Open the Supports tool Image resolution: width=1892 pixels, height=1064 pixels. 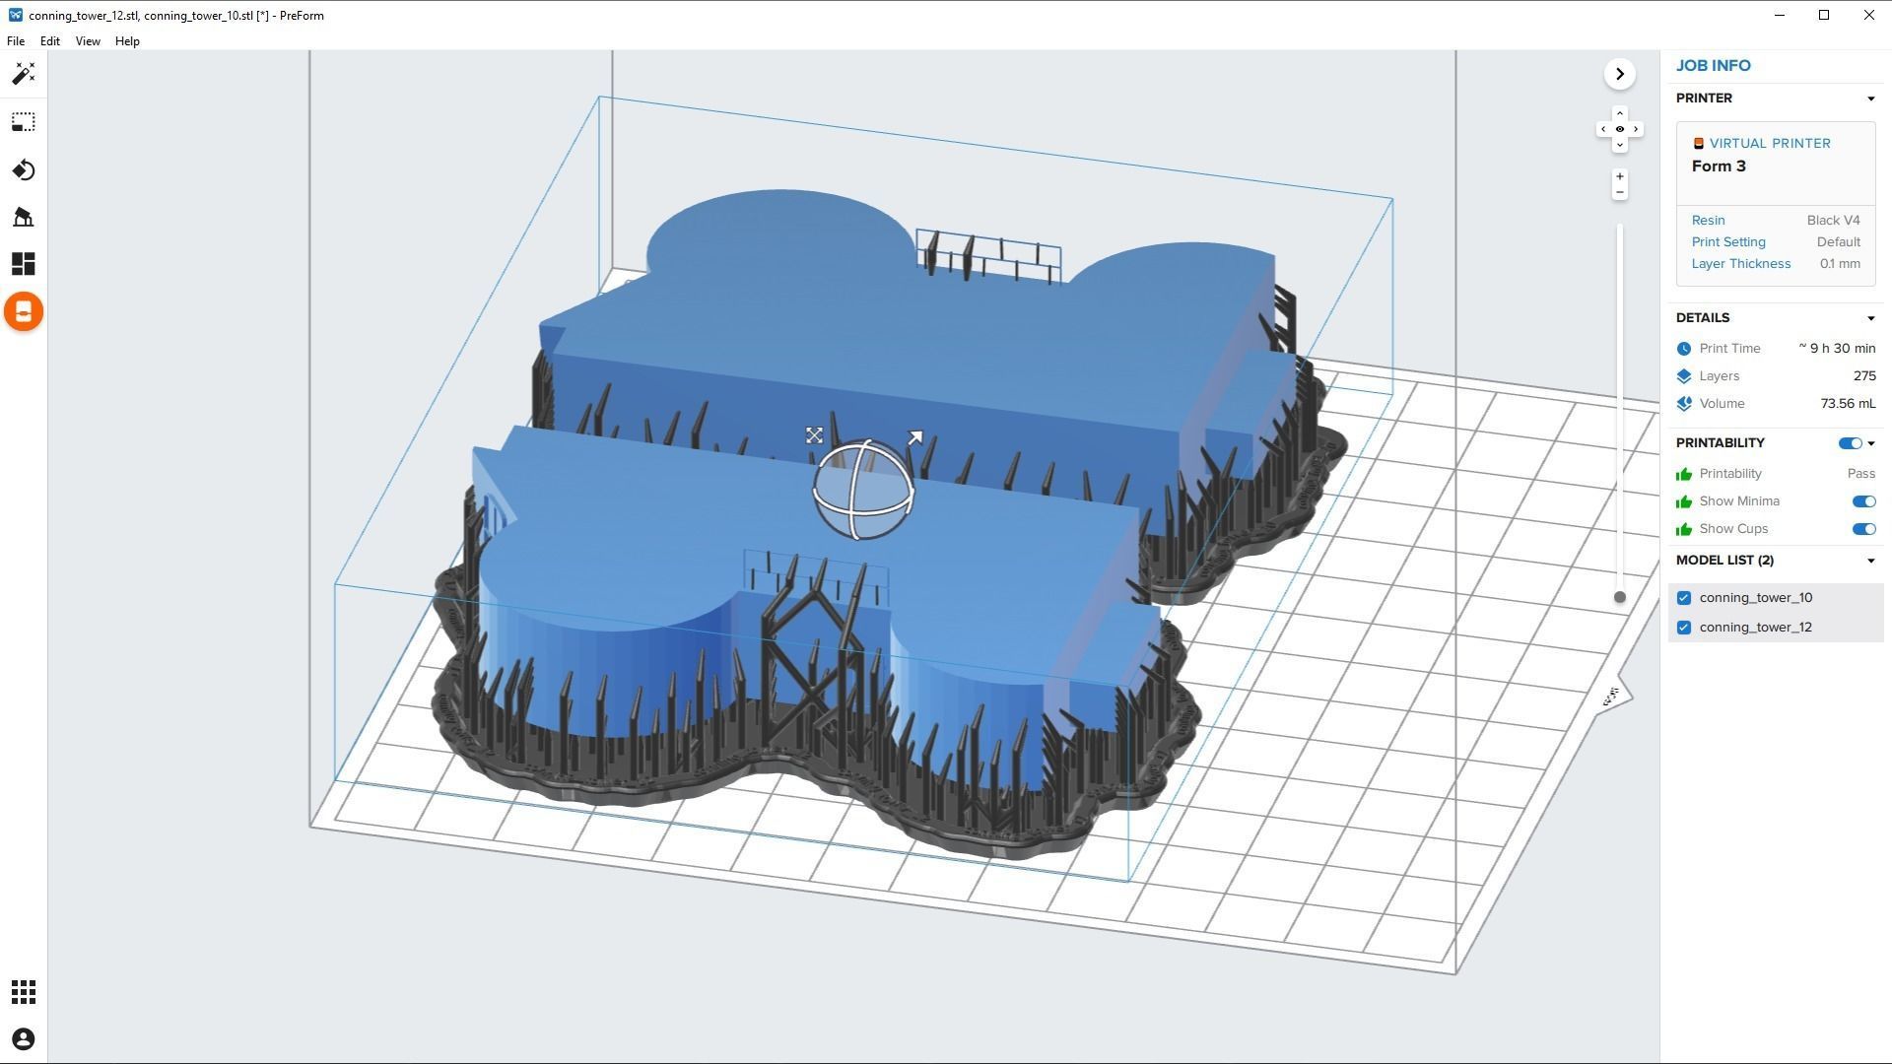[24, 217]
